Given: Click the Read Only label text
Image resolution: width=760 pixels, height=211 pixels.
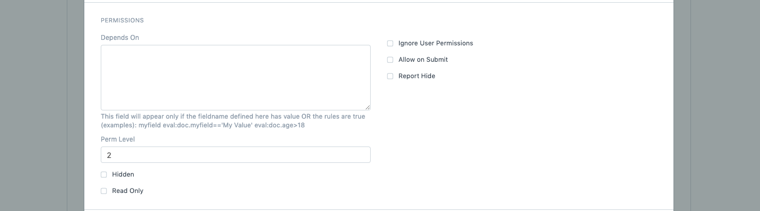Looking at the screenshot, I should tap(128, 191).
